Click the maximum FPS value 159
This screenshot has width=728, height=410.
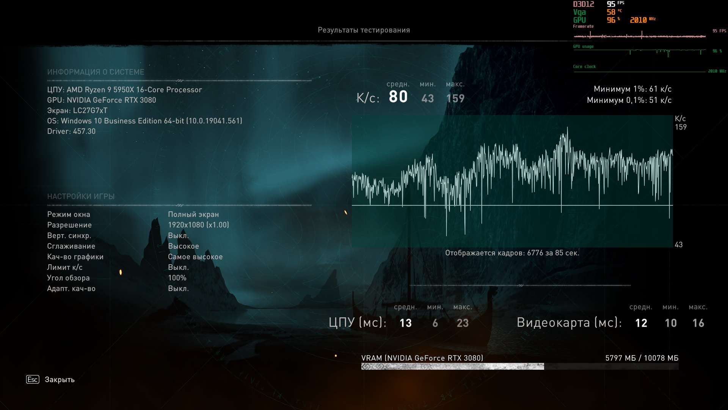(455, 99)
